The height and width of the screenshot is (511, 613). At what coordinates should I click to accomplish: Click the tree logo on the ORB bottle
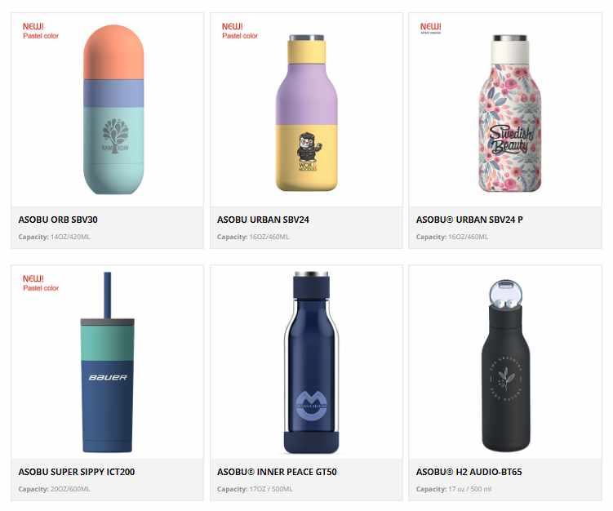tap(115, 136)
